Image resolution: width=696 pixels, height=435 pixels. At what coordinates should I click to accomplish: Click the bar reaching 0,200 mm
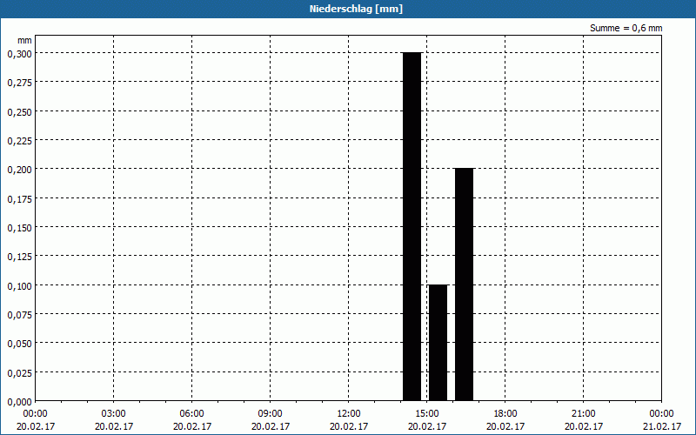465,284
